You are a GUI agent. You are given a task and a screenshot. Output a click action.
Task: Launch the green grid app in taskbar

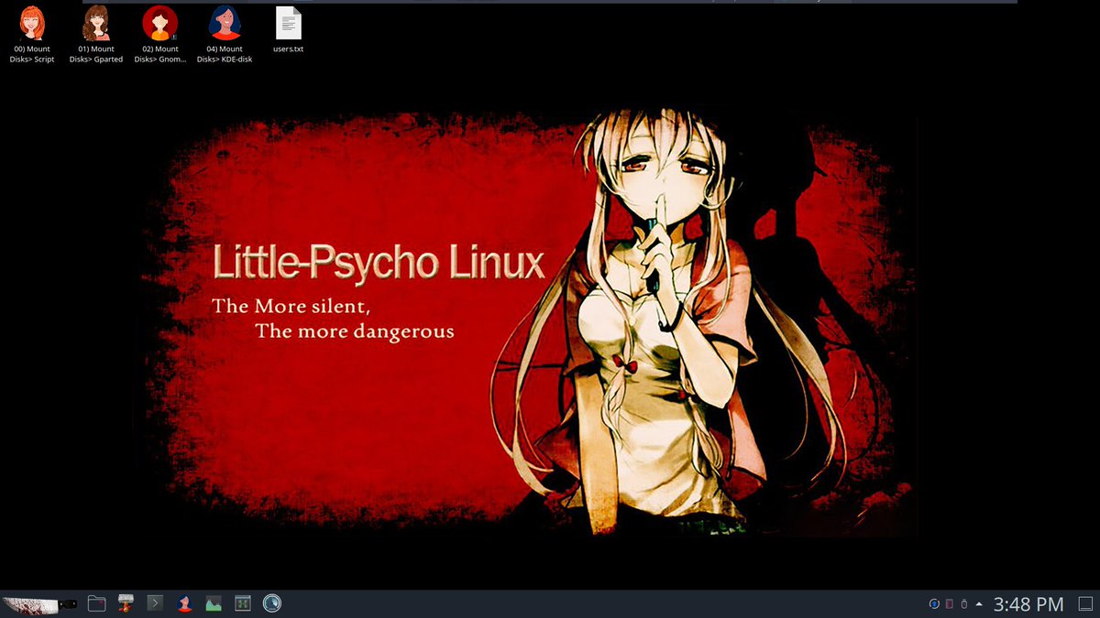[x=243, y=603]
